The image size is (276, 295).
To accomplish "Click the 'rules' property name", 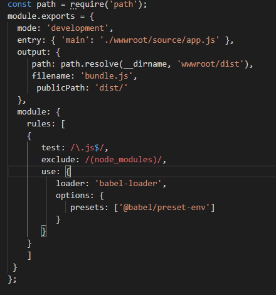I will click(x=39, y=124).
